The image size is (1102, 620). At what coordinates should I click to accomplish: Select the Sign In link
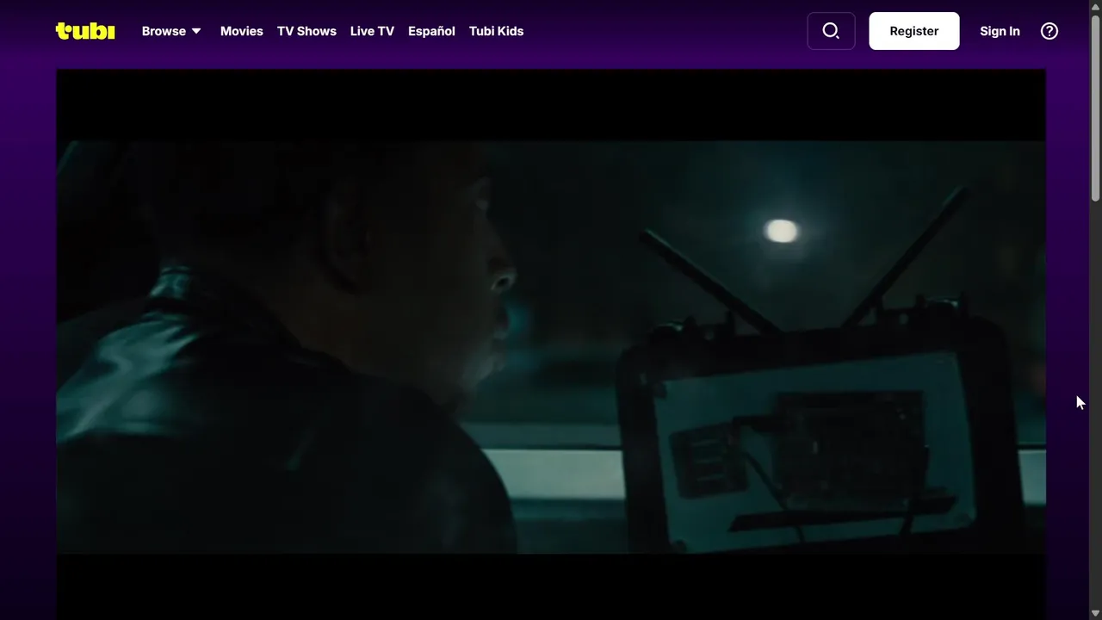[x=1000, y=31]
